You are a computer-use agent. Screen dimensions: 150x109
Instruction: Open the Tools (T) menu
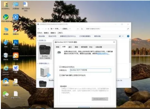coord(60,33)
